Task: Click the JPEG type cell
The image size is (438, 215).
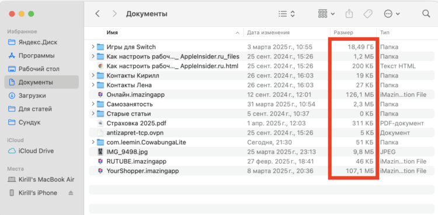Action: [x=388, y=151]
